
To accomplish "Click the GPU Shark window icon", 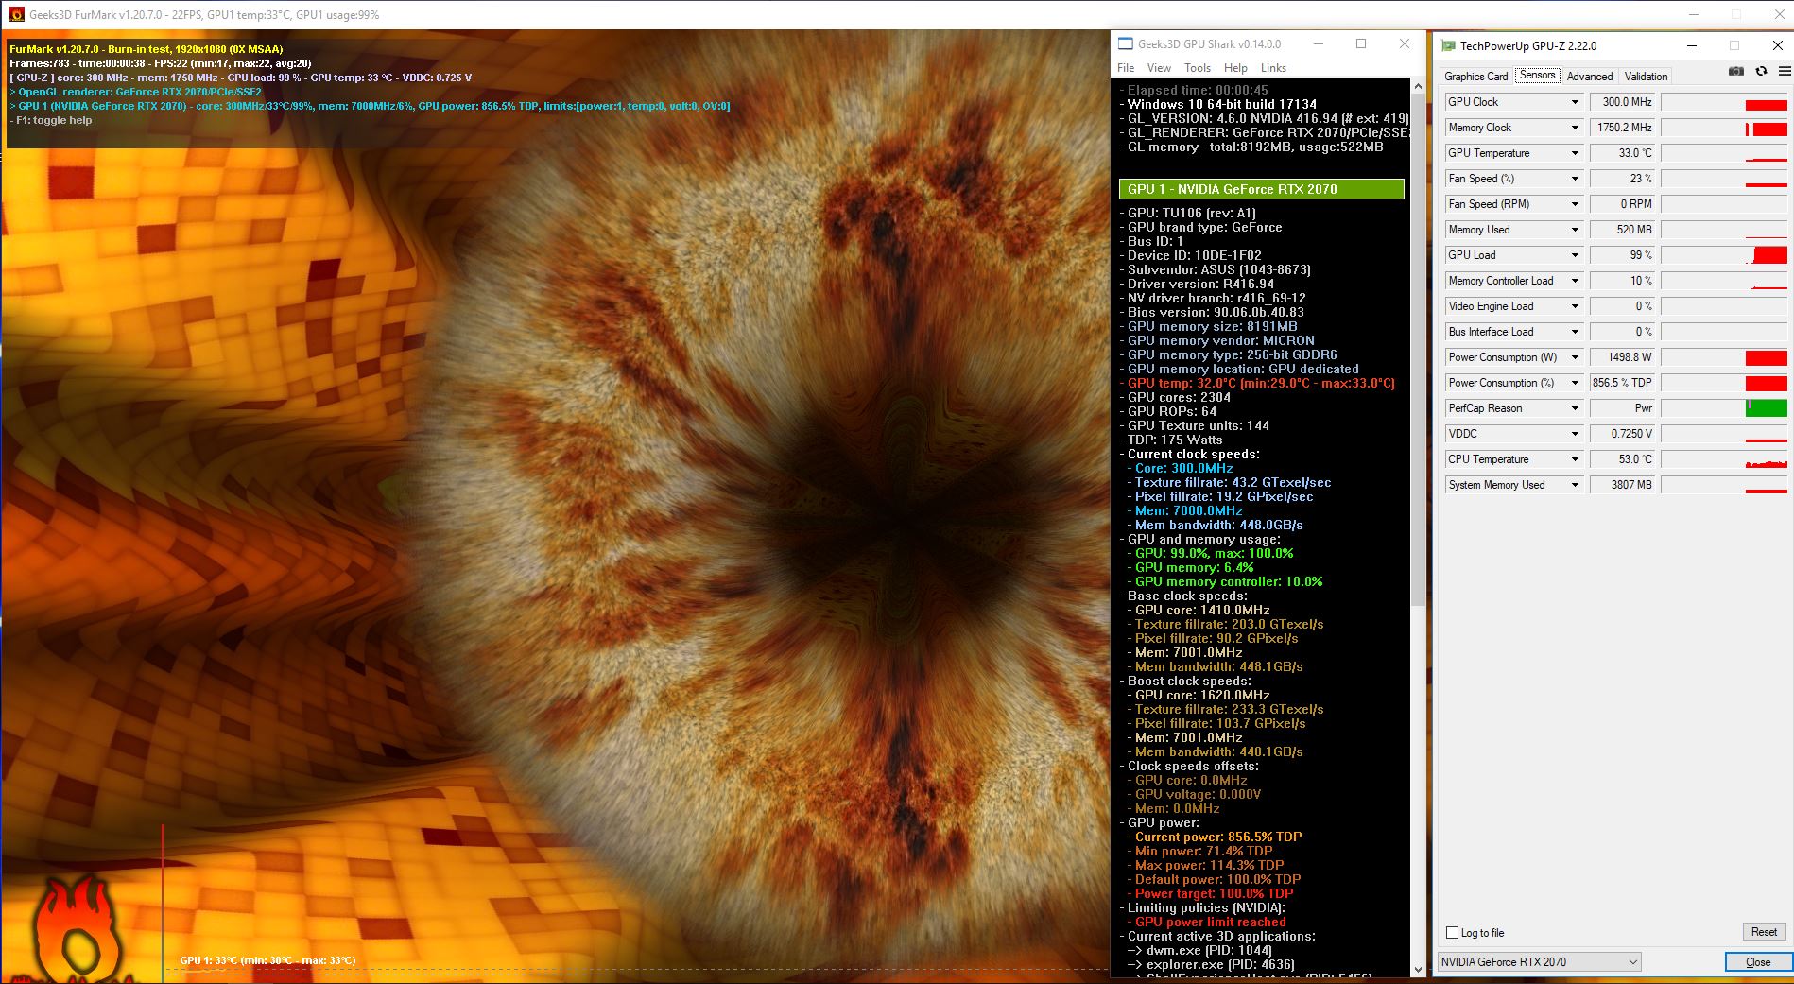I will click(x=1126, y=43).
